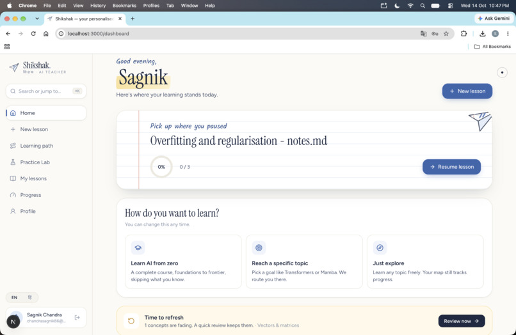Open the Bookmarks menu
The height and width of the screenshot is (335, 516).
[x=124, y=6]
